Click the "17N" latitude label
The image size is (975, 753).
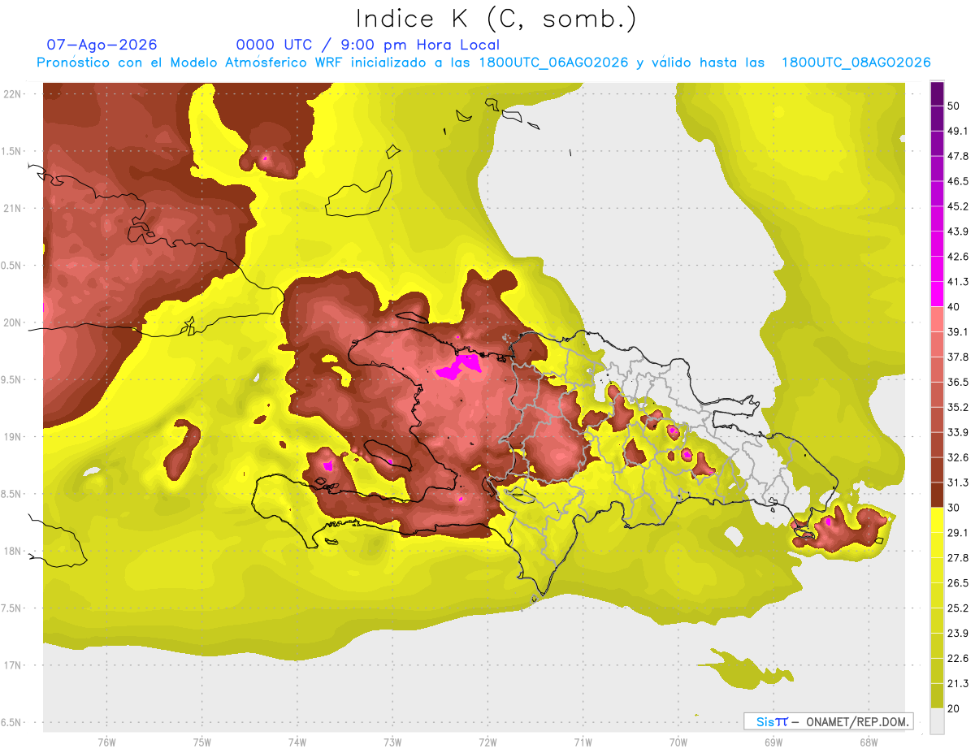coord(12,665)
